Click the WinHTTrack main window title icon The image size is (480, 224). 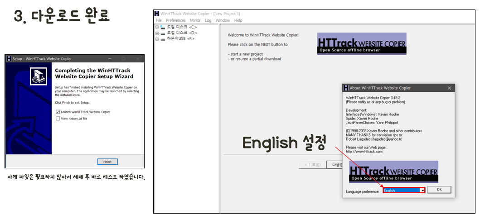(x=157, y=14)
